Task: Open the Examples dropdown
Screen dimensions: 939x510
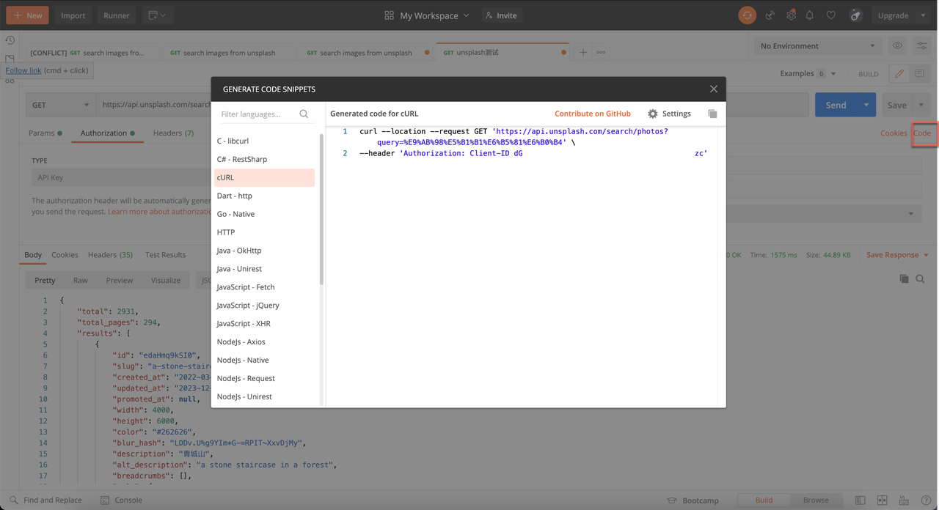Action: pyautogui.click(x=808, y=73)
